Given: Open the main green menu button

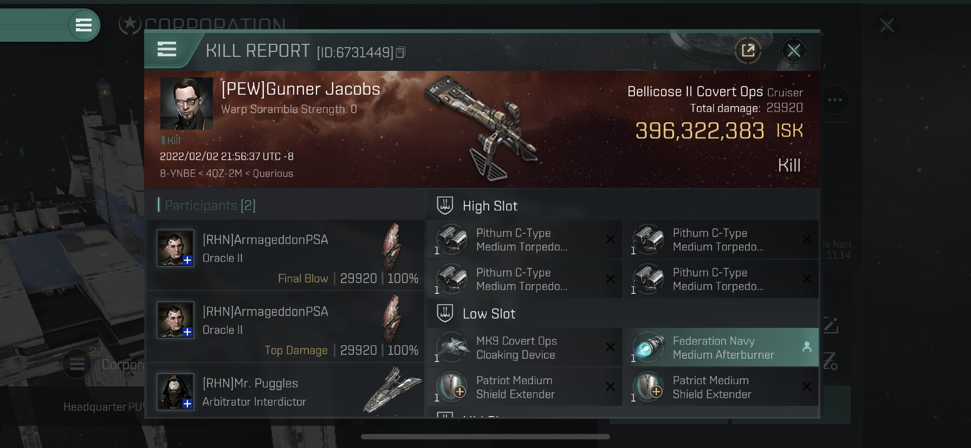Looking at the screenshot, I should coord(83,25).
